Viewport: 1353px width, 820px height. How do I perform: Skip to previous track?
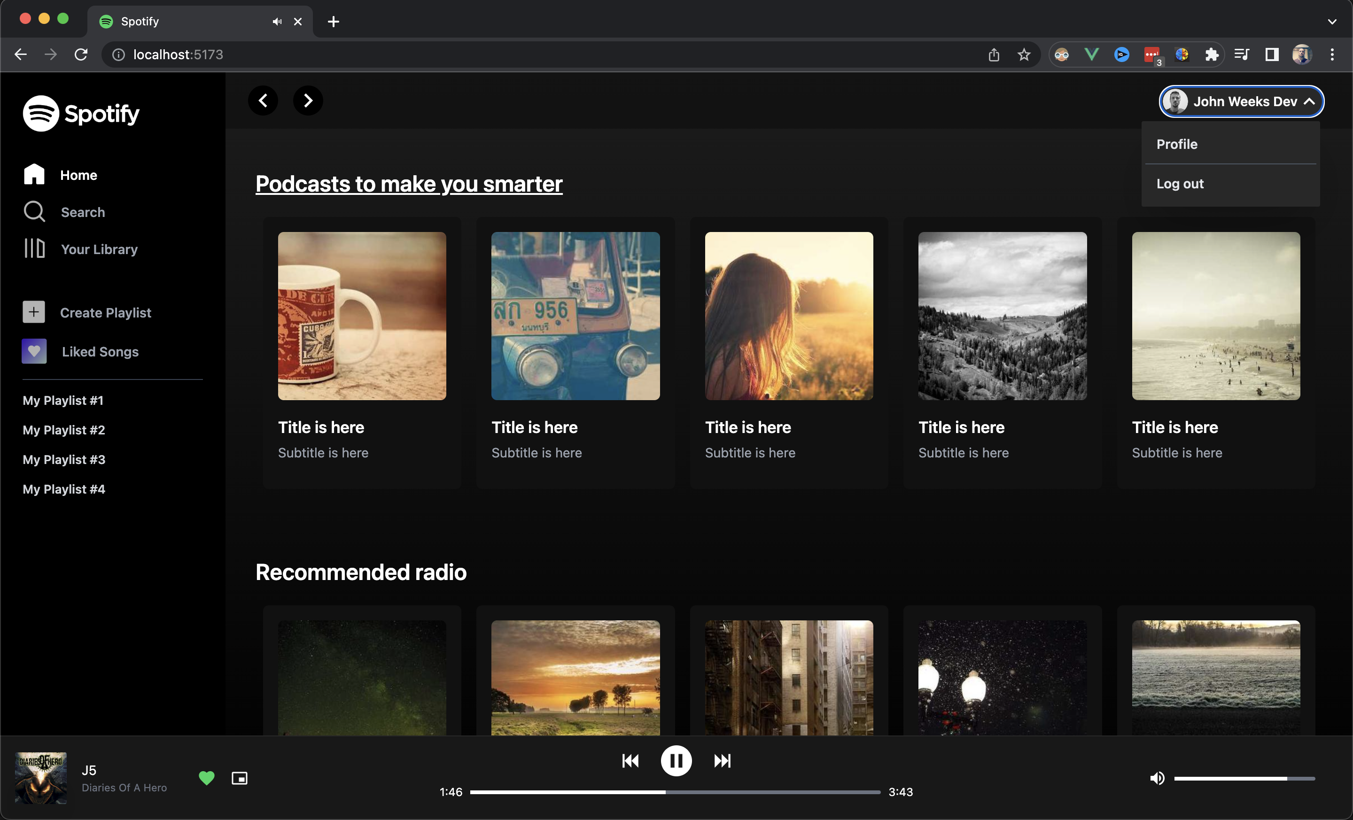(x=630, y=761)
